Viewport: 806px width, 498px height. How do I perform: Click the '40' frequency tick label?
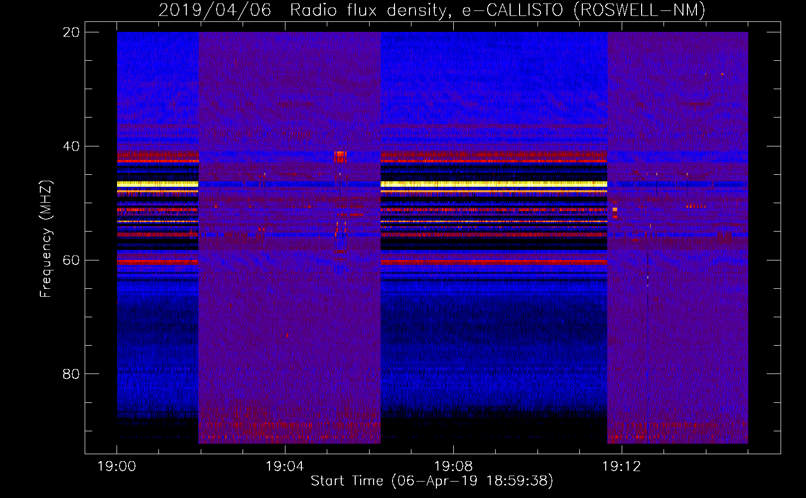coord(71,146)
